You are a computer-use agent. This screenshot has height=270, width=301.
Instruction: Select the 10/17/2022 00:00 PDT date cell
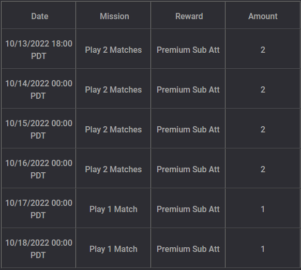tap(39, 209)
